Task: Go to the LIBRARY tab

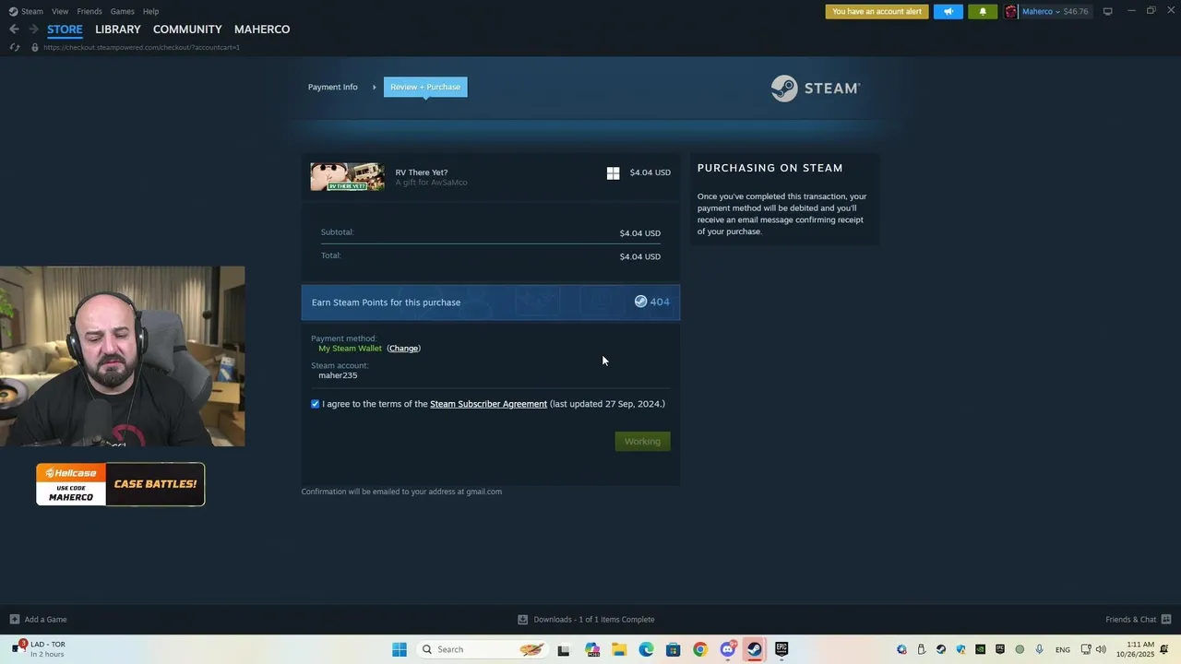Action: [118, 30]
